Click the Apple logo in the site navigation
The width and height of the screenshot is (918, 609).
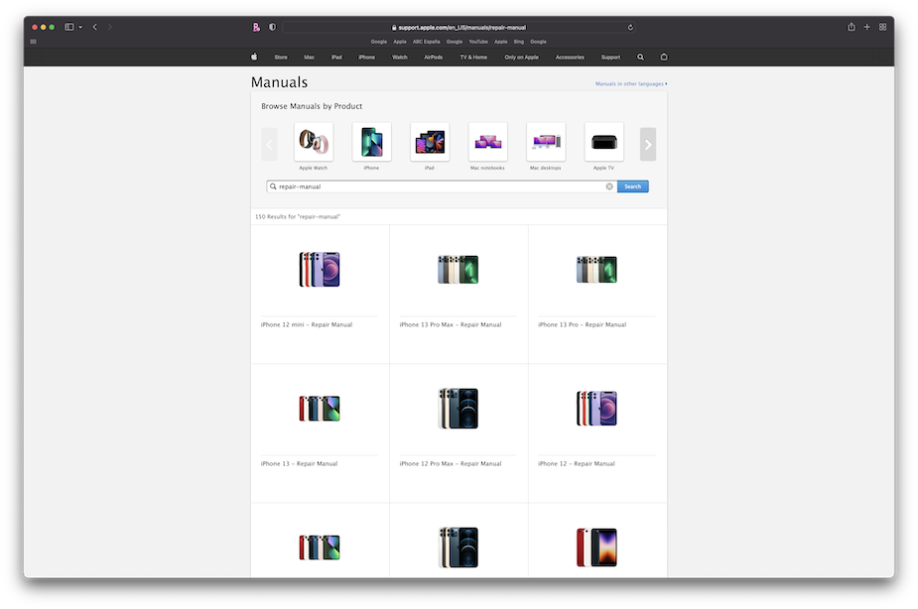pyautogui.click(x=254, y=57)
